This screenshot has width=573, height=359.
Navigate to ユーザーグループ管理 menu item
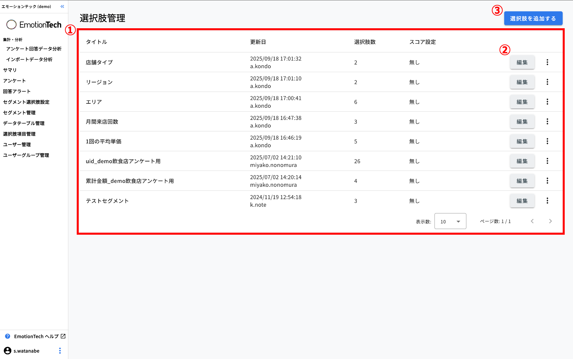pos(26,155)
